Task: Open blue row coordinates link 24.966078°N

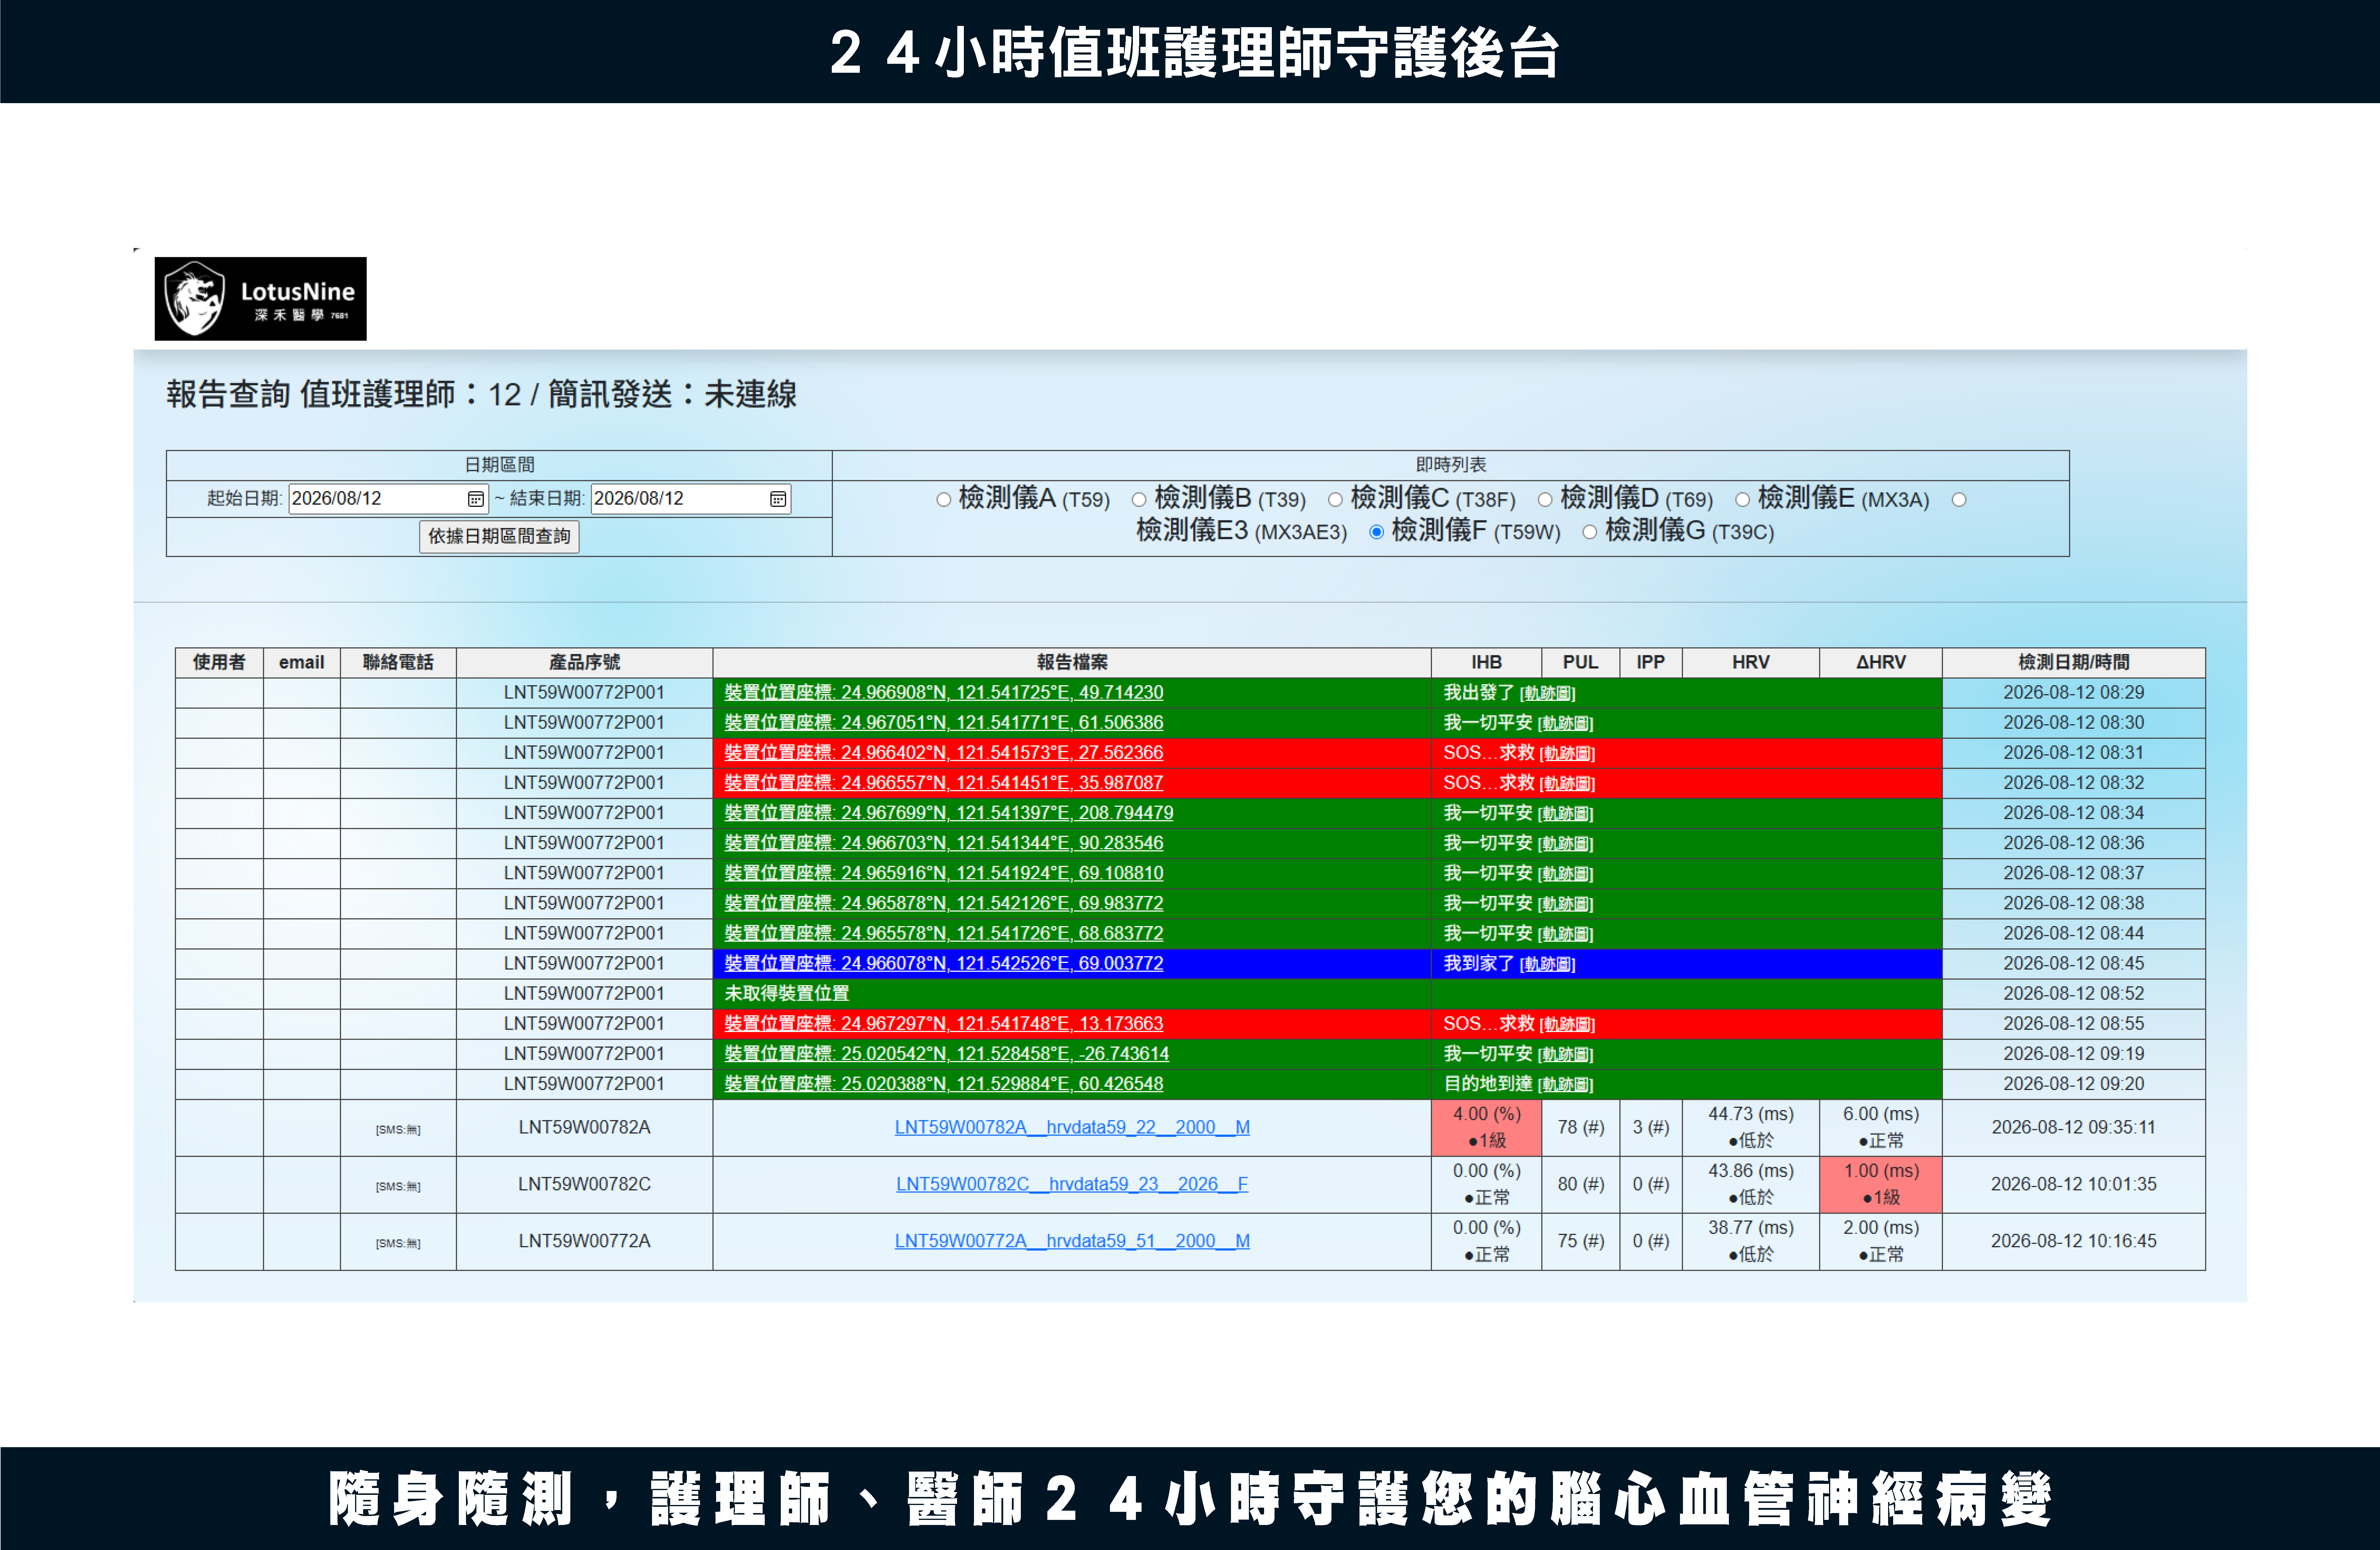Action: click(x=944, y=964)
